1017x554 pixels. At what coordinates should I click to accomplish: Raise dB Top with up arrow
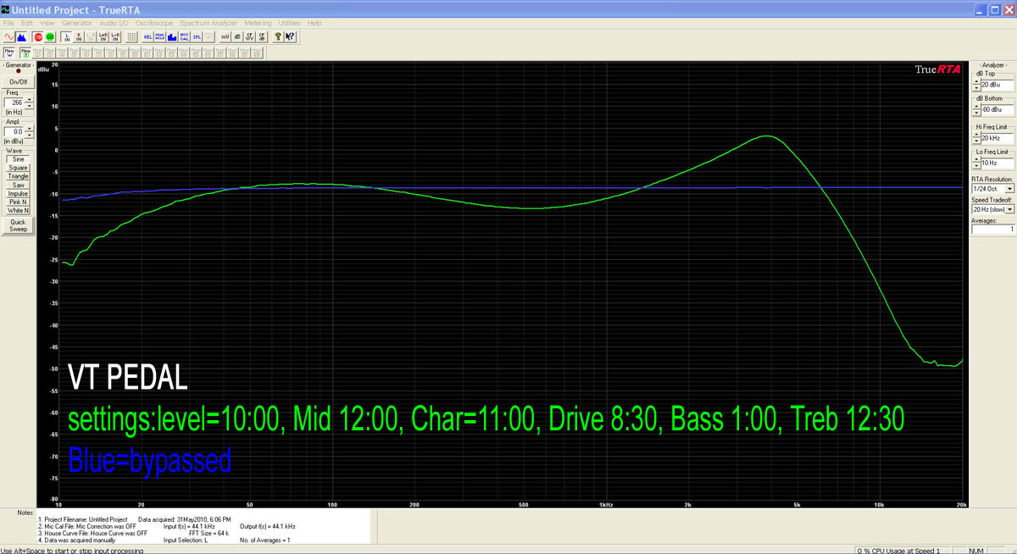976,81
